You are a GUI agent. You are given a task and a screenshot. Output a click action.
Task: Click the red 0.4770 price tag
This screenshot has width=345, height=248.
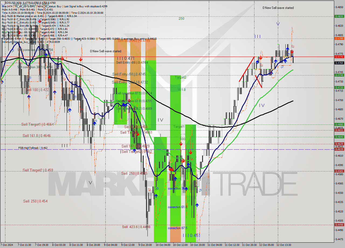tap(339, 57)
